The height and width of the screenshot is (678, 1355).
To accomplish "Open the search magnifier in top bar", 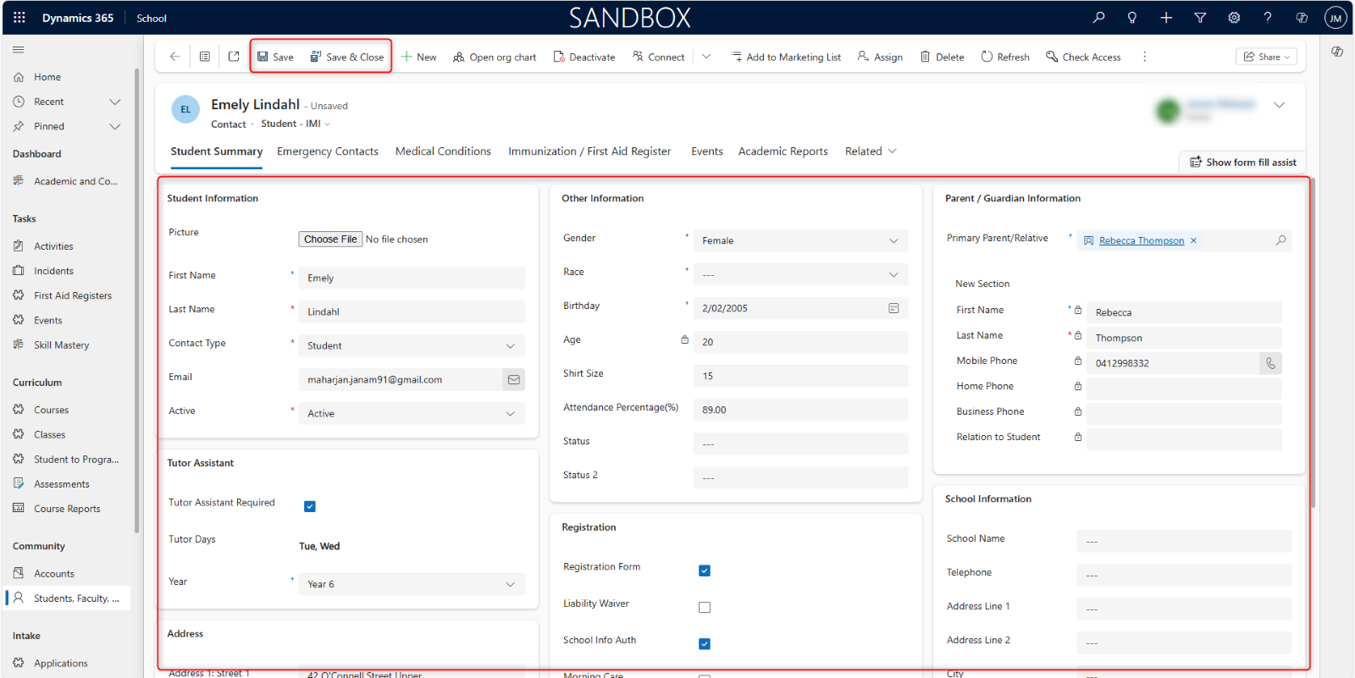I will [x=1098, y=18].
